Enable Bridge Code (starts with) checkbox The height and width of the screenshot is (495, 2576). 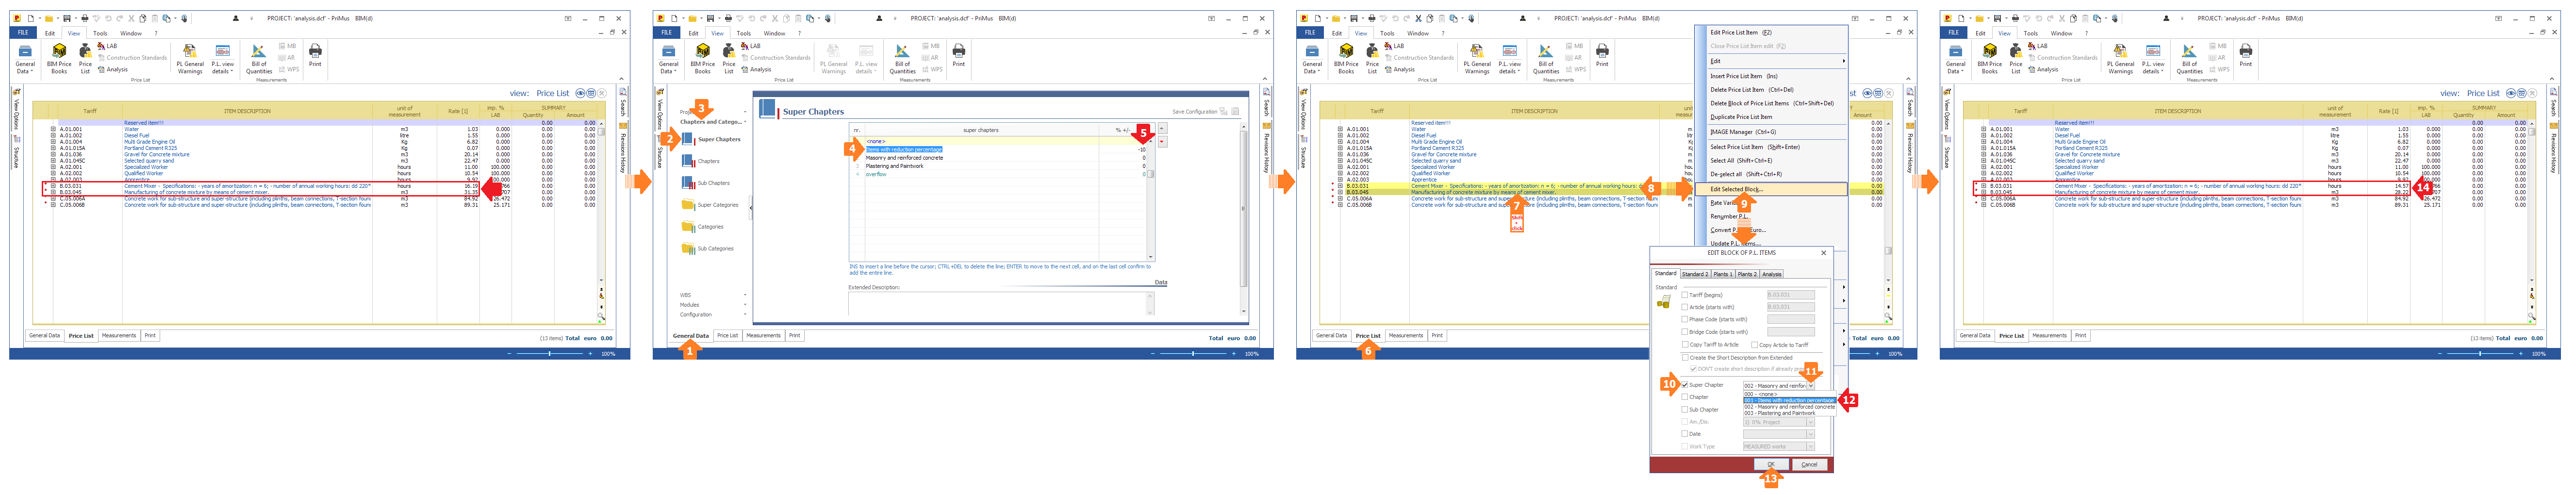point(1685,332)
